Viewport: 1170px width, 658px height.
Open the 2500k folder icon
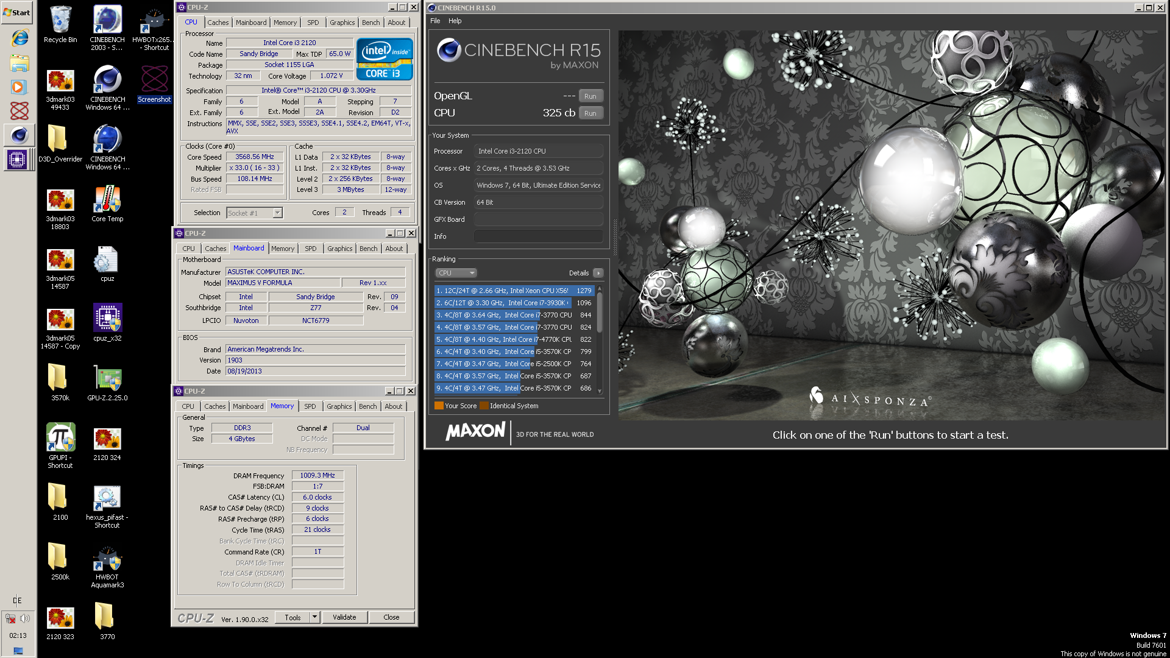click(x=60, y=561)
